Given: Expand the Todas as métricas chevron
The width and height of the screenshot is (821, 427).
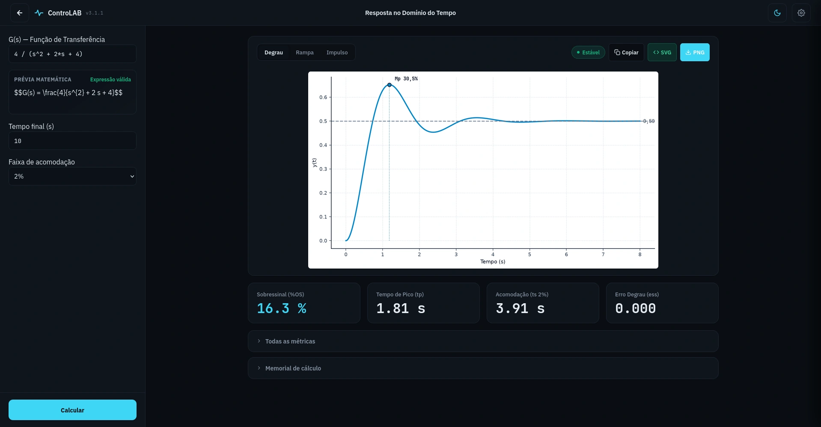Looking at the screenshot, I should click(259, 341).
